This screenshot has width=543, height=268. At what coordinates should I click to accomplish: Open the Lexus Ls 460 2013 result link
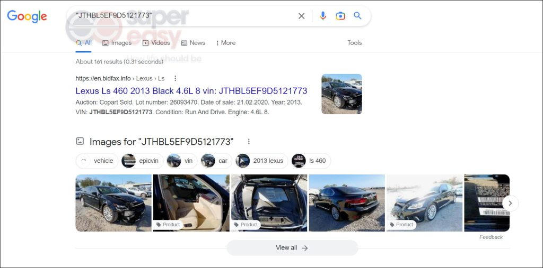tap(191, 91)
